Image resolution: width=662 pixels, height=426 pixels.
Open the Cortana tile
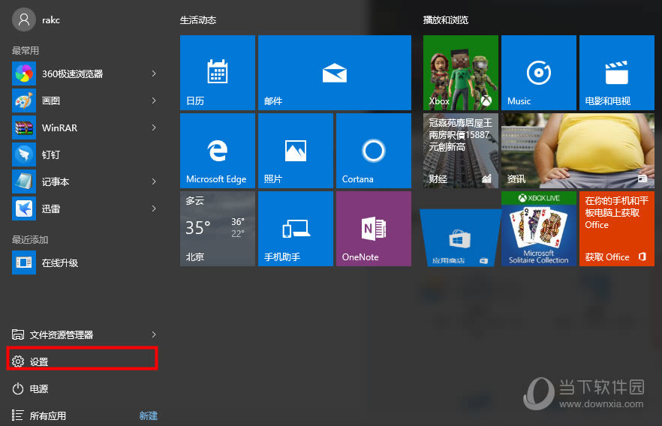coord(374,151)
